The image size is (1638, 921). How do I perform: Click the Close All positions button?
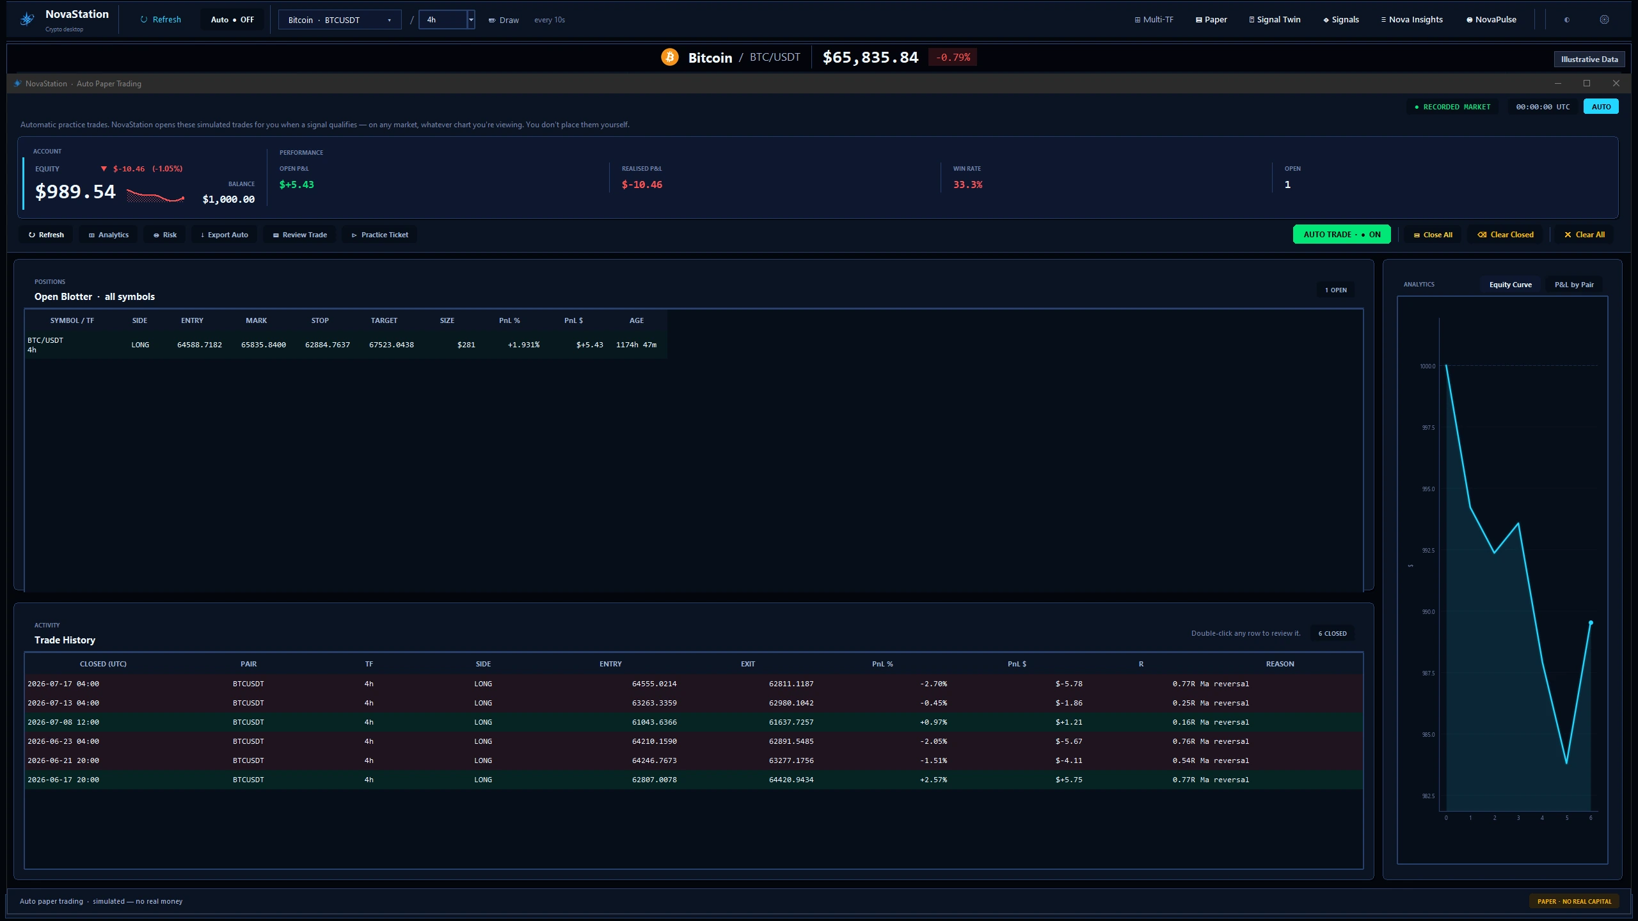1433,235
